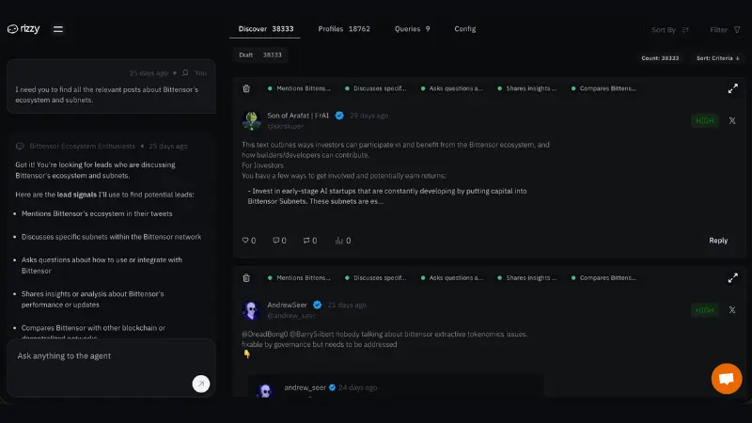Click the Ask anything to the agent field
Screen dimensions: 752x423
click(x=103, y=357)
